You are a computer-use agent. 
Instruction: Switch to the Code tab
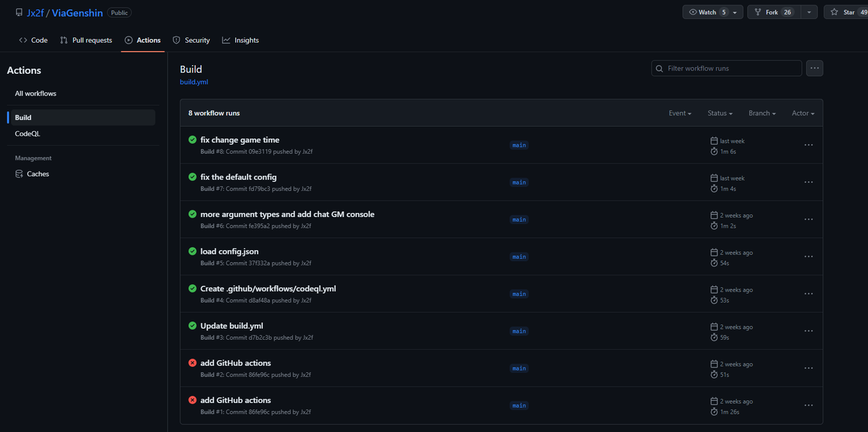[x=33, y=40]
